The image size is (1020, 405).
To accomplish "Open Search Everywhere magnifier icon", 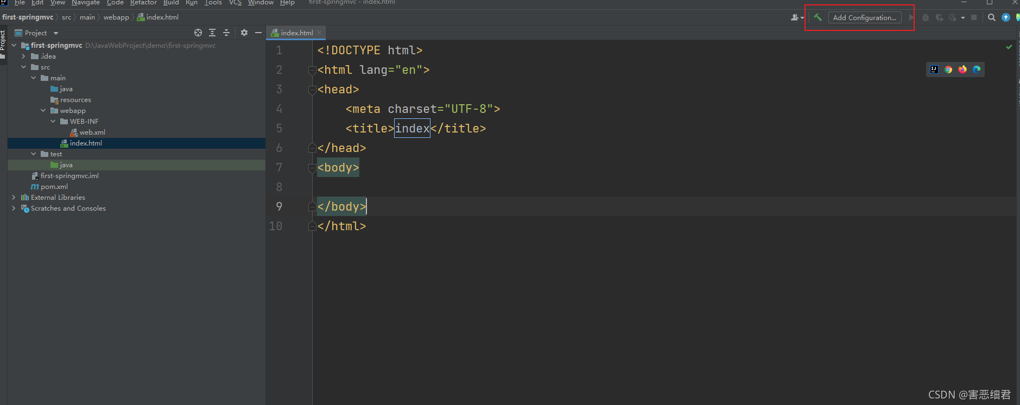I will (x=992, y=17).
